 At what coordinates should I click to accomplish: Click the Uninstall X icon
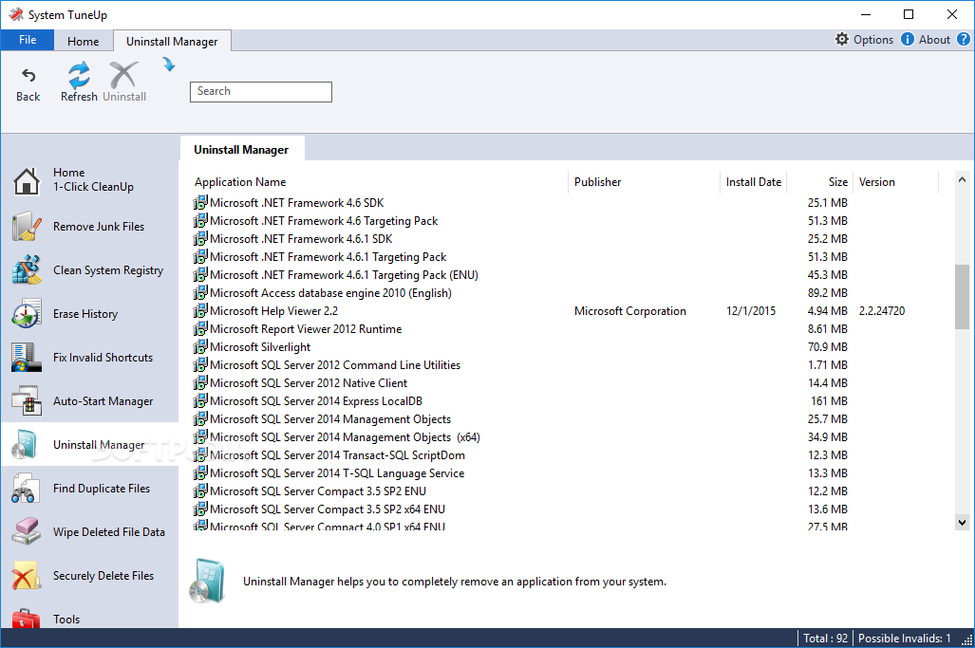123,75
